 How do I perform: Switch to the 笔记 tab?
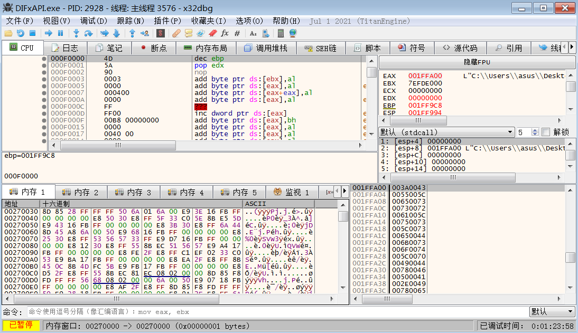(x=109, y=48)
